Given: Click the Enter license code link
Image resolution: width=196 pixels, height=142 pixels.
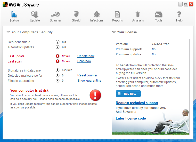Looking at the screenshot, I should 131,118.
